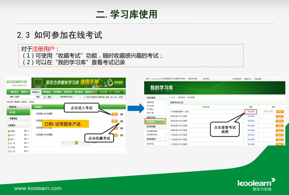289x195 pixels.
Task: Click the 包凡一 blog icon
Action: (x=9, y=139)
